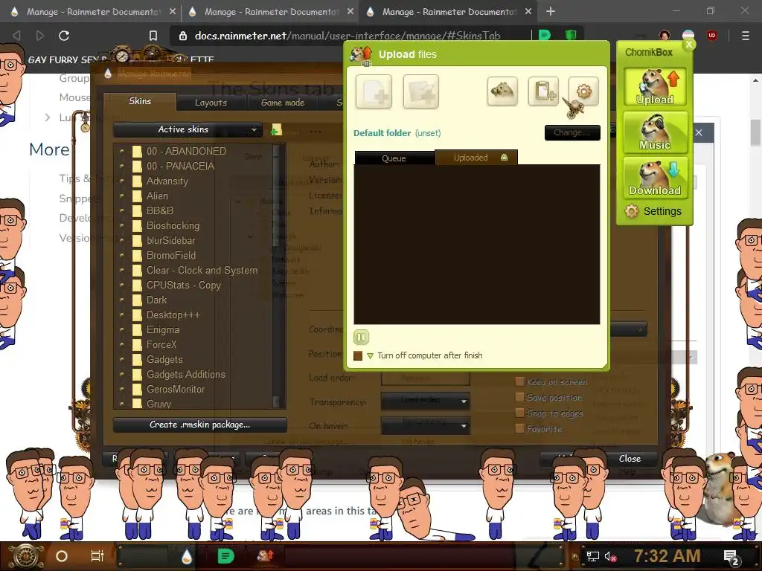Toggle the Snap to edges checkbox
Screen dimensions: 762x571
tap(519, 413)
